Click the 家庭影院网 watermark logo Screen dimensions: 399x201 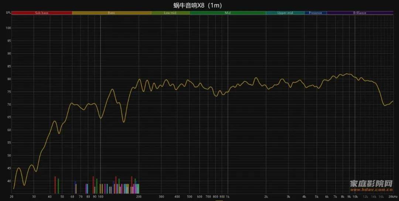(371, 184)
